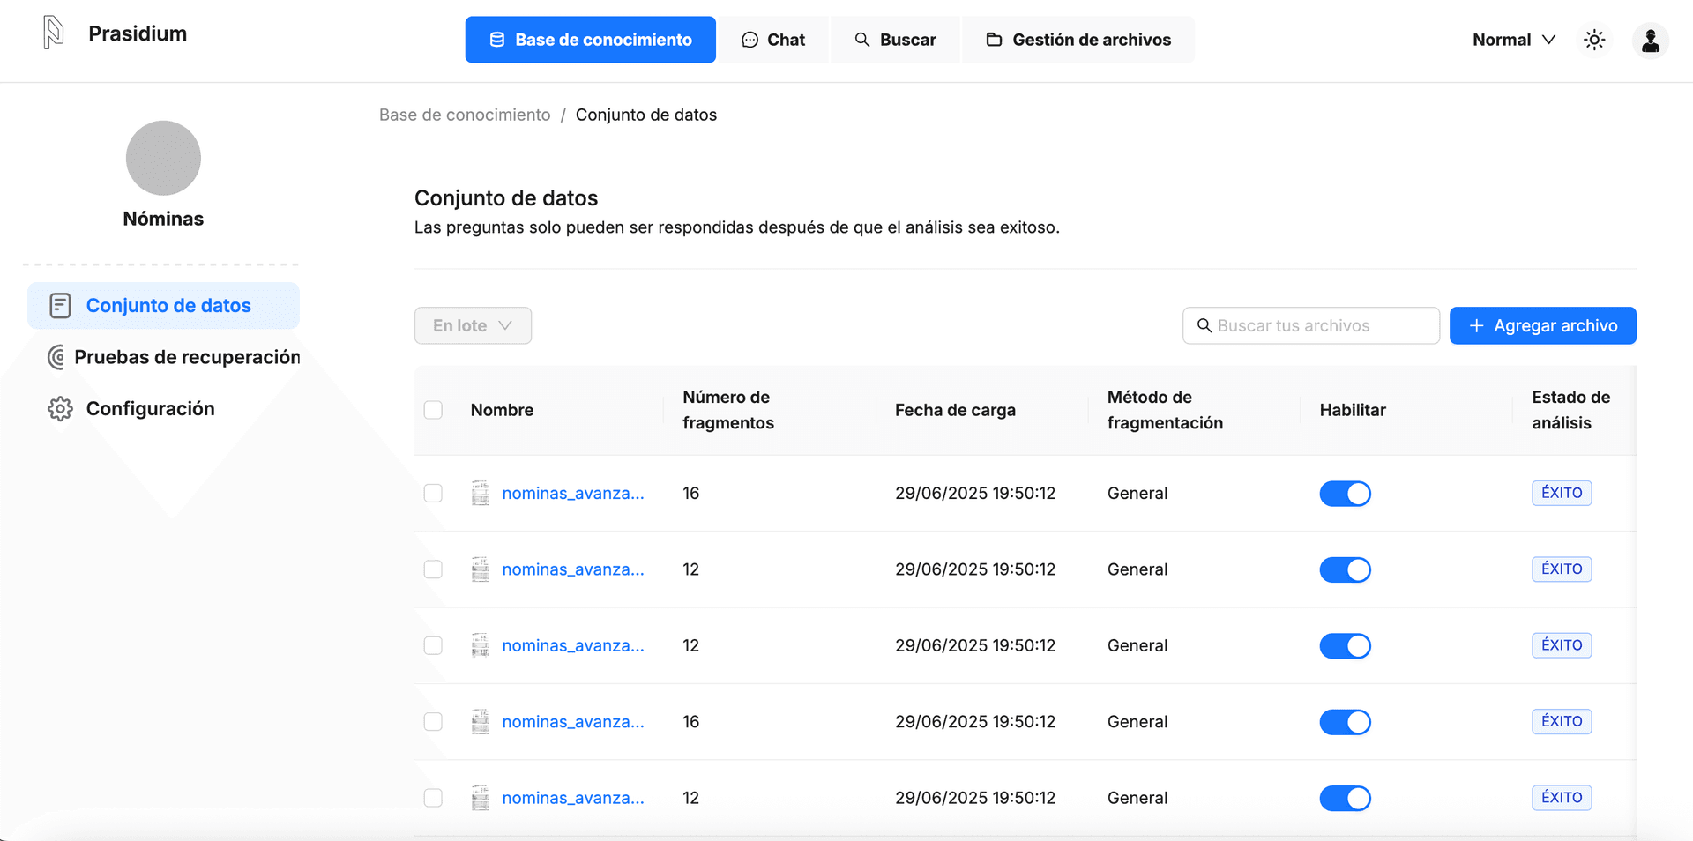Click the Configuración gear icon
This screenshot has height=841, width=1693.
59,408
